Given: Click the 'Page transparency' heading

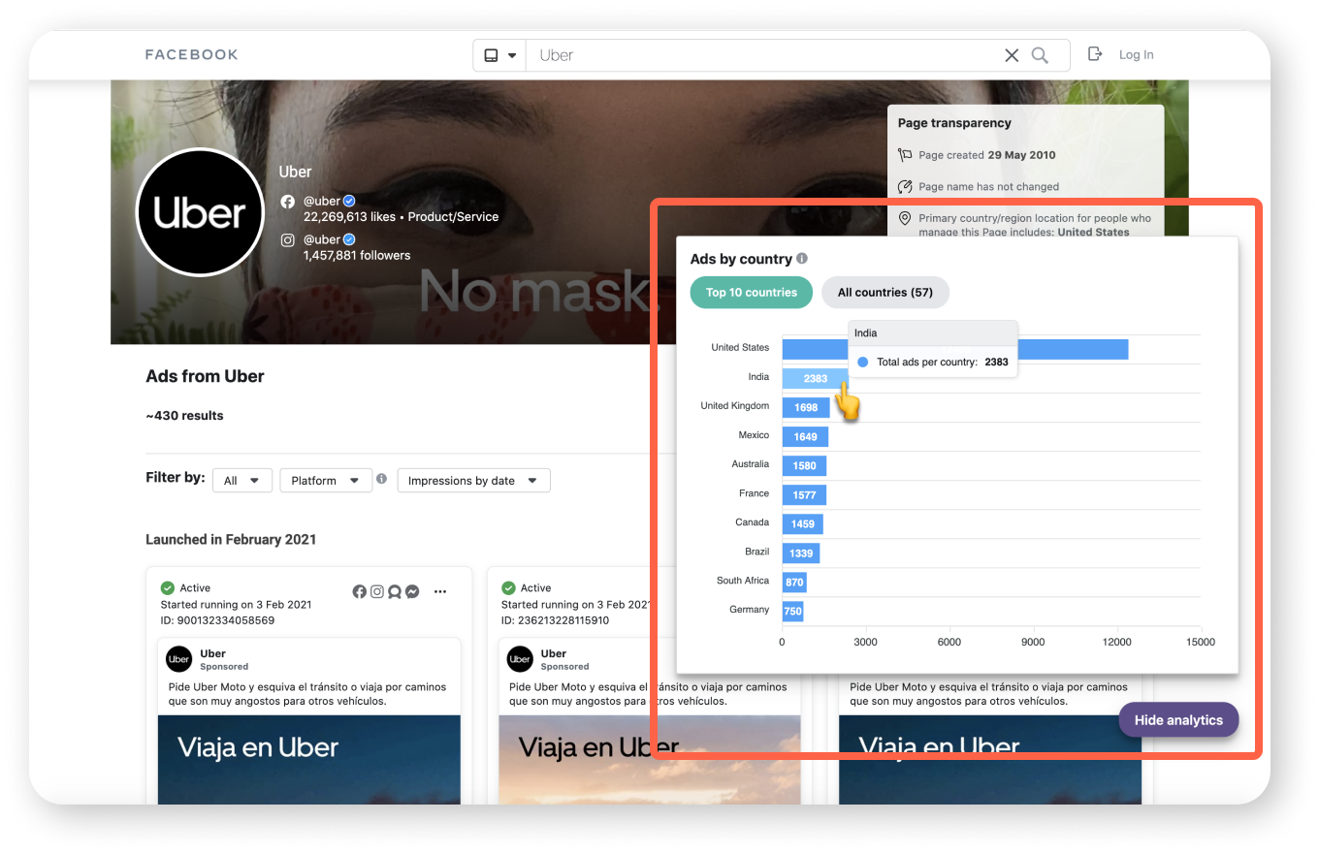Looking at the screenshot, I should 954,123.
